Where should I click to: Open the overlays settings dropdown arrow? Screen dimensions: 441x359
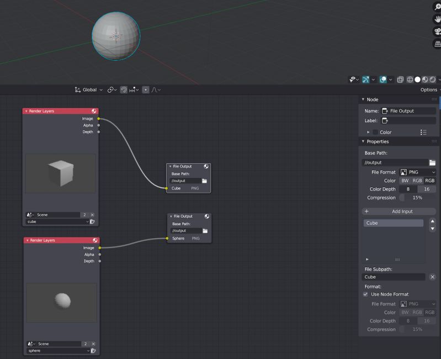pos(390,80)
